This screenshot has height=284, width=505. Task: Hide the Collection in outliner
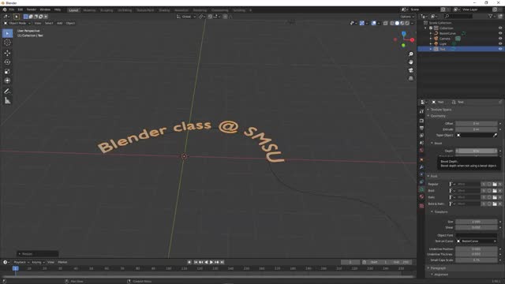[x=500, y=28]
